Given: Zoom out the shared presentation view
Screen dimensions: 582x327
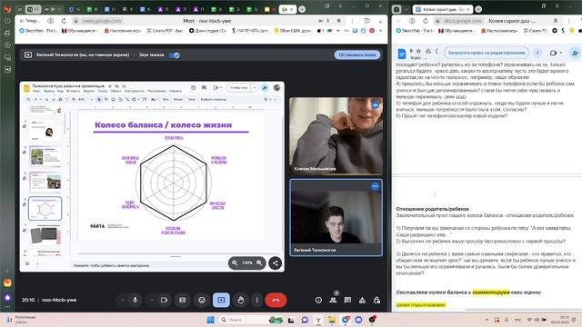Looking at the screenshot, I should pyautogui.click(x=235, y=263).
